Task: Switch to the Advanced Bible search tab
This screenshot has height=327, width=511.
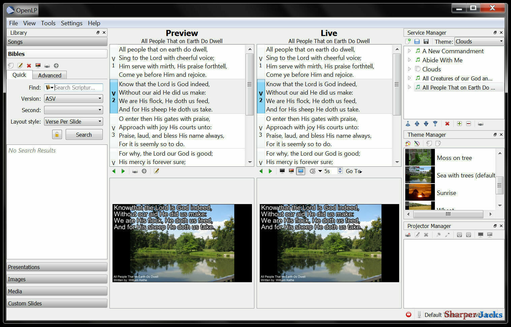Action: 50,75
